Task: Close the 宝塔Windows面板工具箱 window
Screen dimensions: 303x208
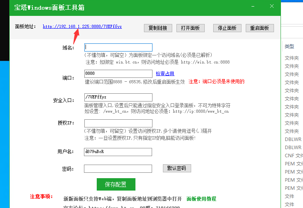Action: (x=272, y=6)
